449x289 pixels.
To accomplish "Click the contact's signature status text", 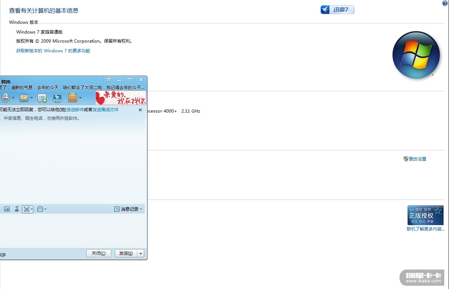I will (x=72, y=88).
